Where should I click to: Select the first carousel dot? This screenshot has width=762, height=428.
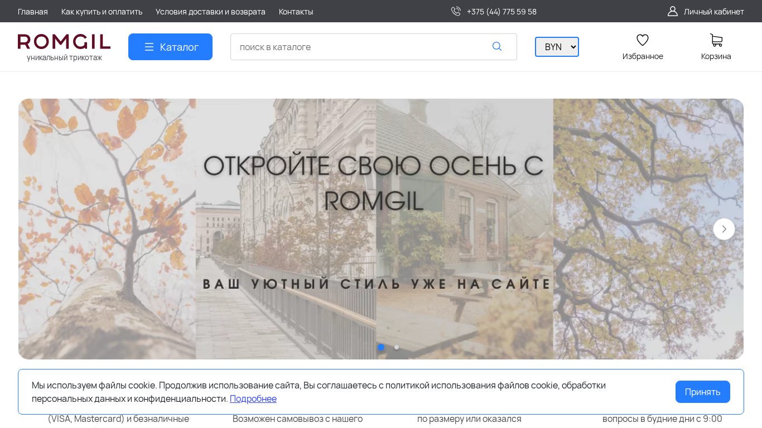(381, 347)
